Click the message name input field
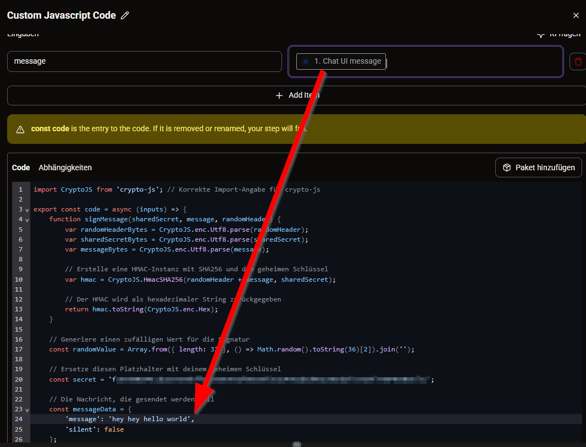This screenshot has height=447, width=586. [x=144, y=62]
